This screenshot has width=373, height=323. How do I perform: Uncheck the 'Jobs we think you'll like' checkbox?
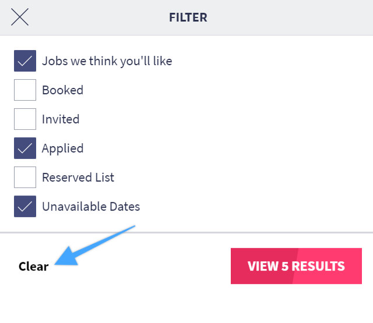[x=25, y=61]
